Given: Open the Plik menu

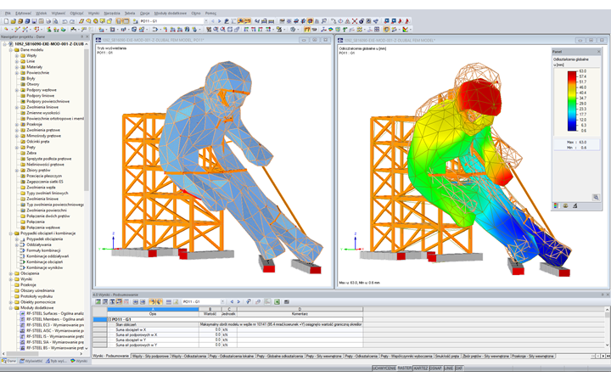Looking at the screenshot, I should click(8, 14).
